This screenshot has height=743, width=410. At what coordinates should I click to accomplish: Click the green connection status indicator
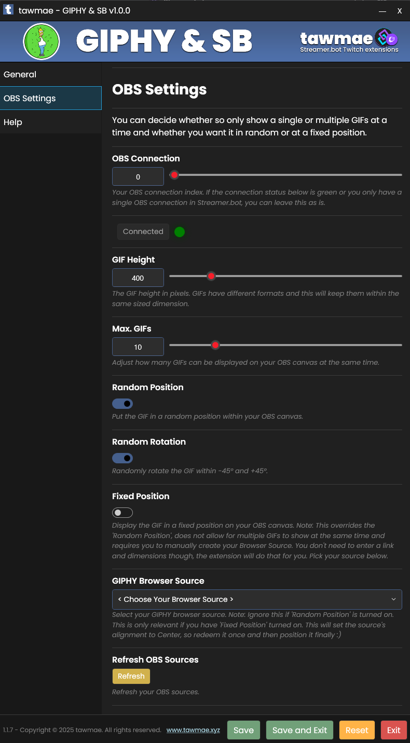pyautogui.click(x=180, y=232)
